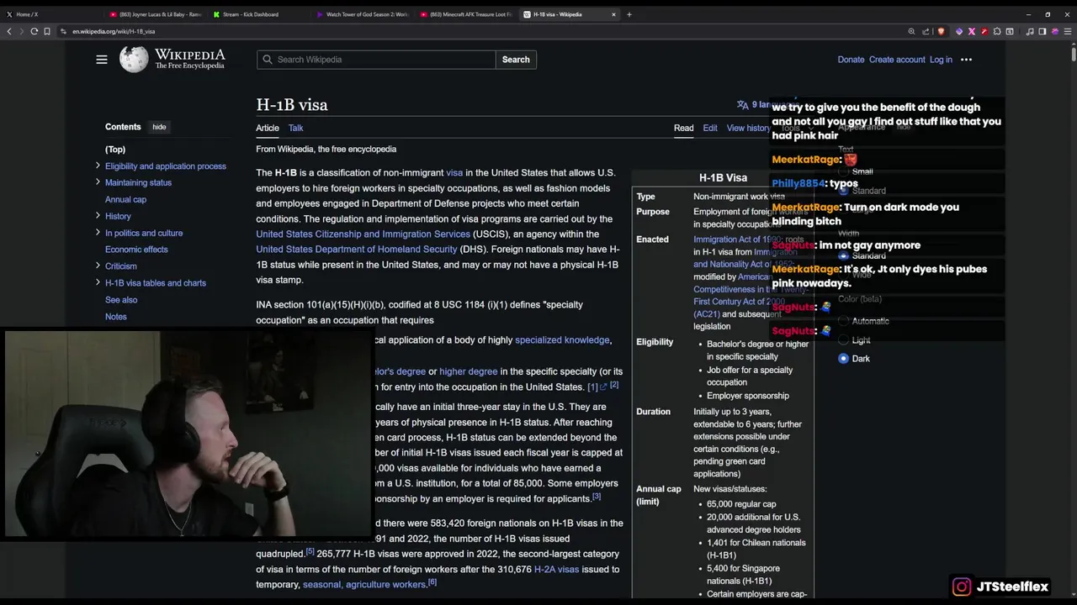
Task: Open the Brave Wallet icon
Action: click(1010, 31)
